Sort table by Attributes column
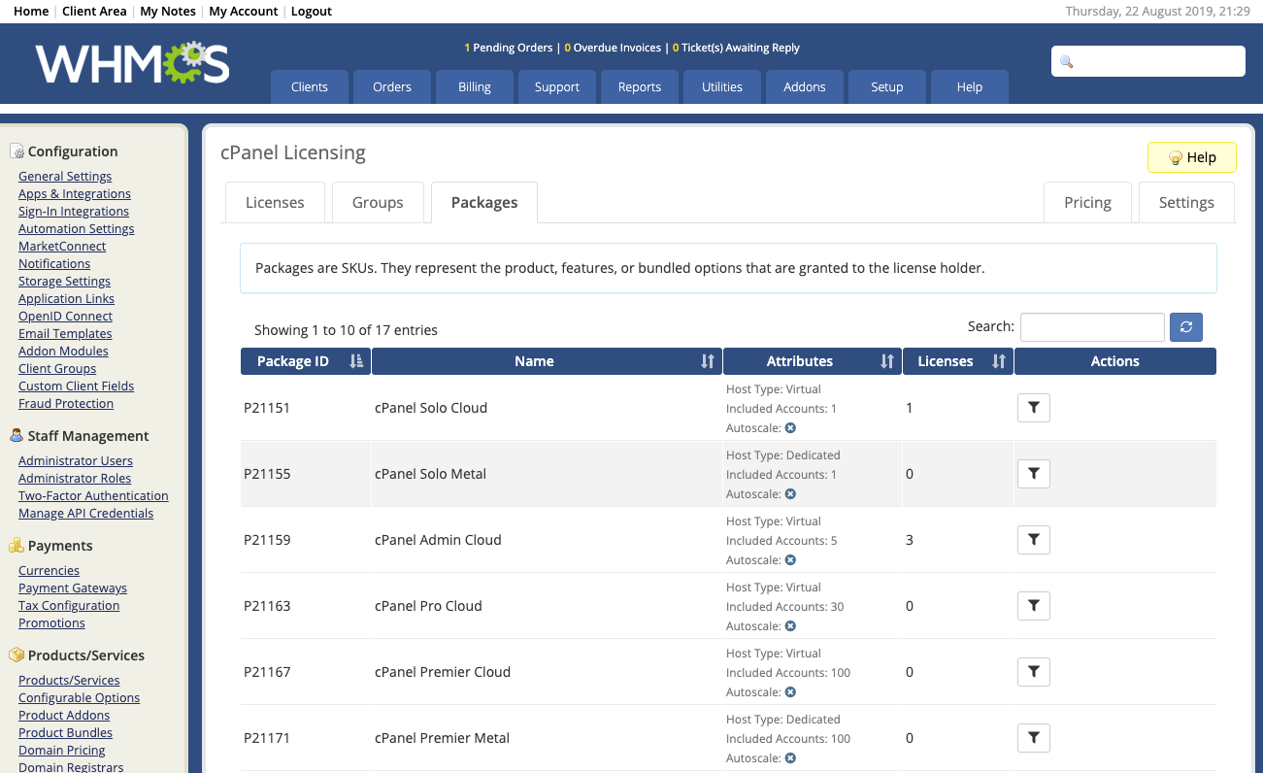 pyautogui.click(x=813, y=361)
